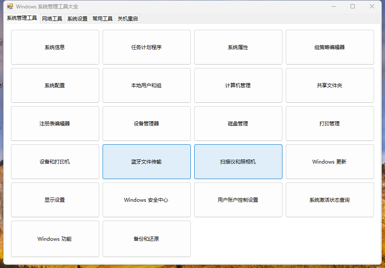Check 系统激活状态查询

coord(330,200)
